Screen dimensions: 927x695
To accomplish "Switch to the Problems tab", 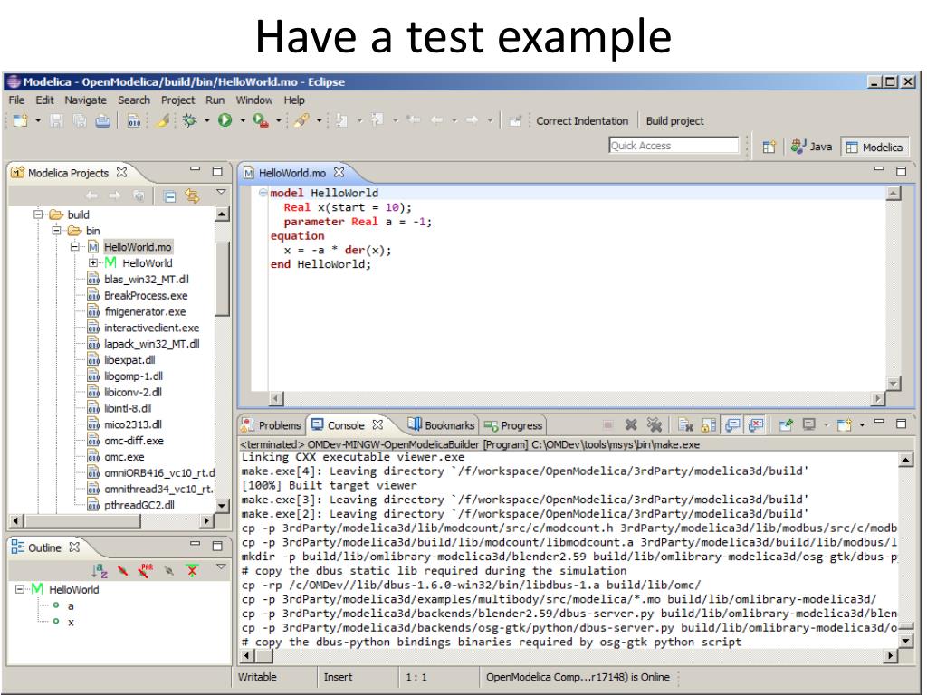I will click(272, 425).
